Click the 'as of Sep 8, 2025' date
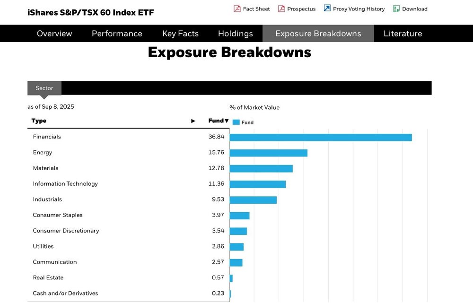The height and width of the screenshot is (303, 473). (x=51, y=107)
